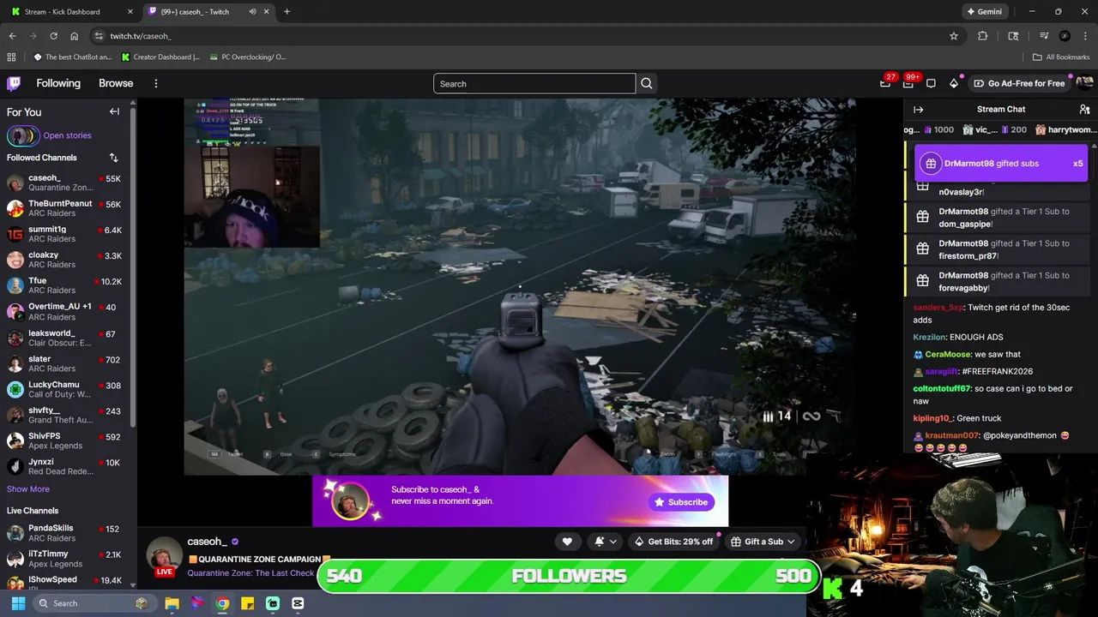
Task: Click the Bits diamond icon in top navigation
Action: point(953,83)
